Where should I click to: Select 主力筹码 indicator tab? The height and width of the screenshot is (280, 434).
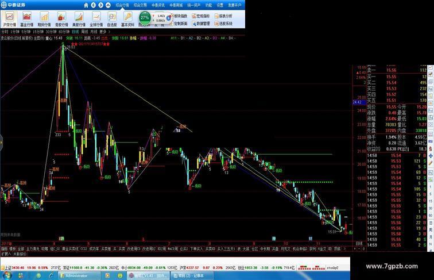coord(33,249)
